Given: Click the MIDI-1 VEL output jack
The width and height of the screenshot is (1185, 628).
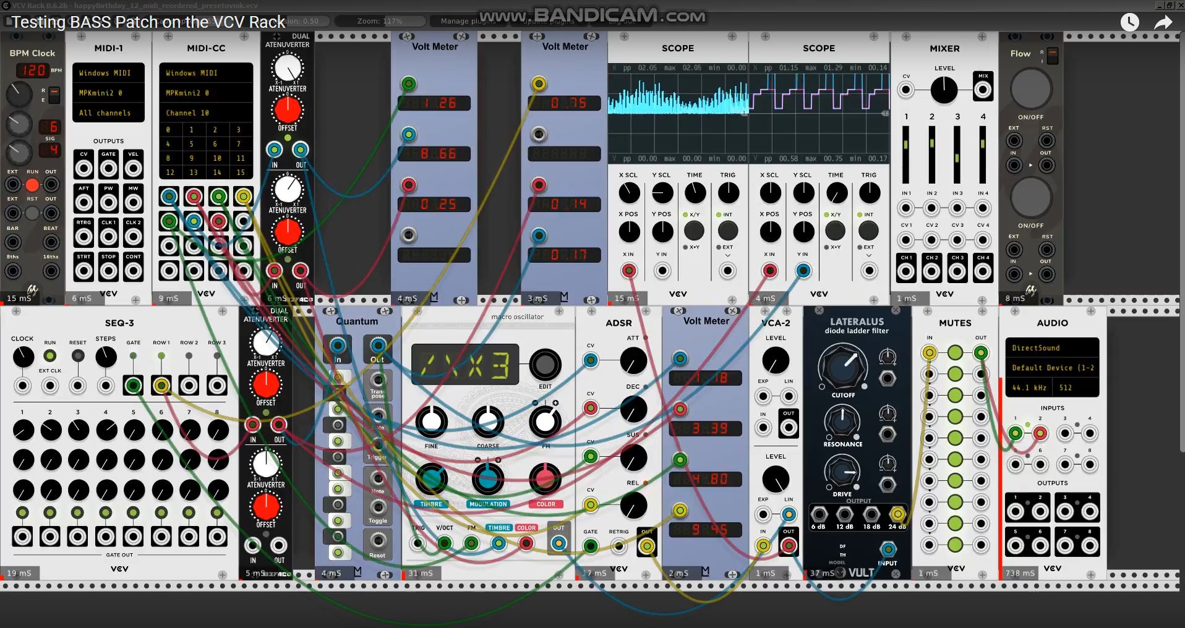Looking at the screenshot, I should pyautogui.click(x=133, y=168).
